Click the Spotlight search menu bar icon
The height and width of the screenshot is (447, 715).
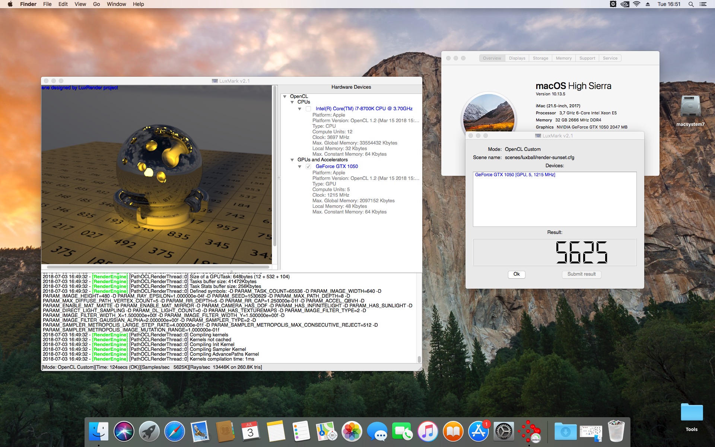point(691,4)
